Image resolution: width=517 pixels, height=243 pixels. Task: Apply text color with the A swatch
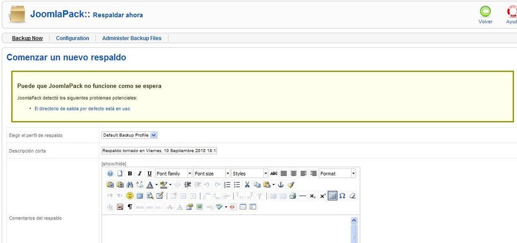149,185
